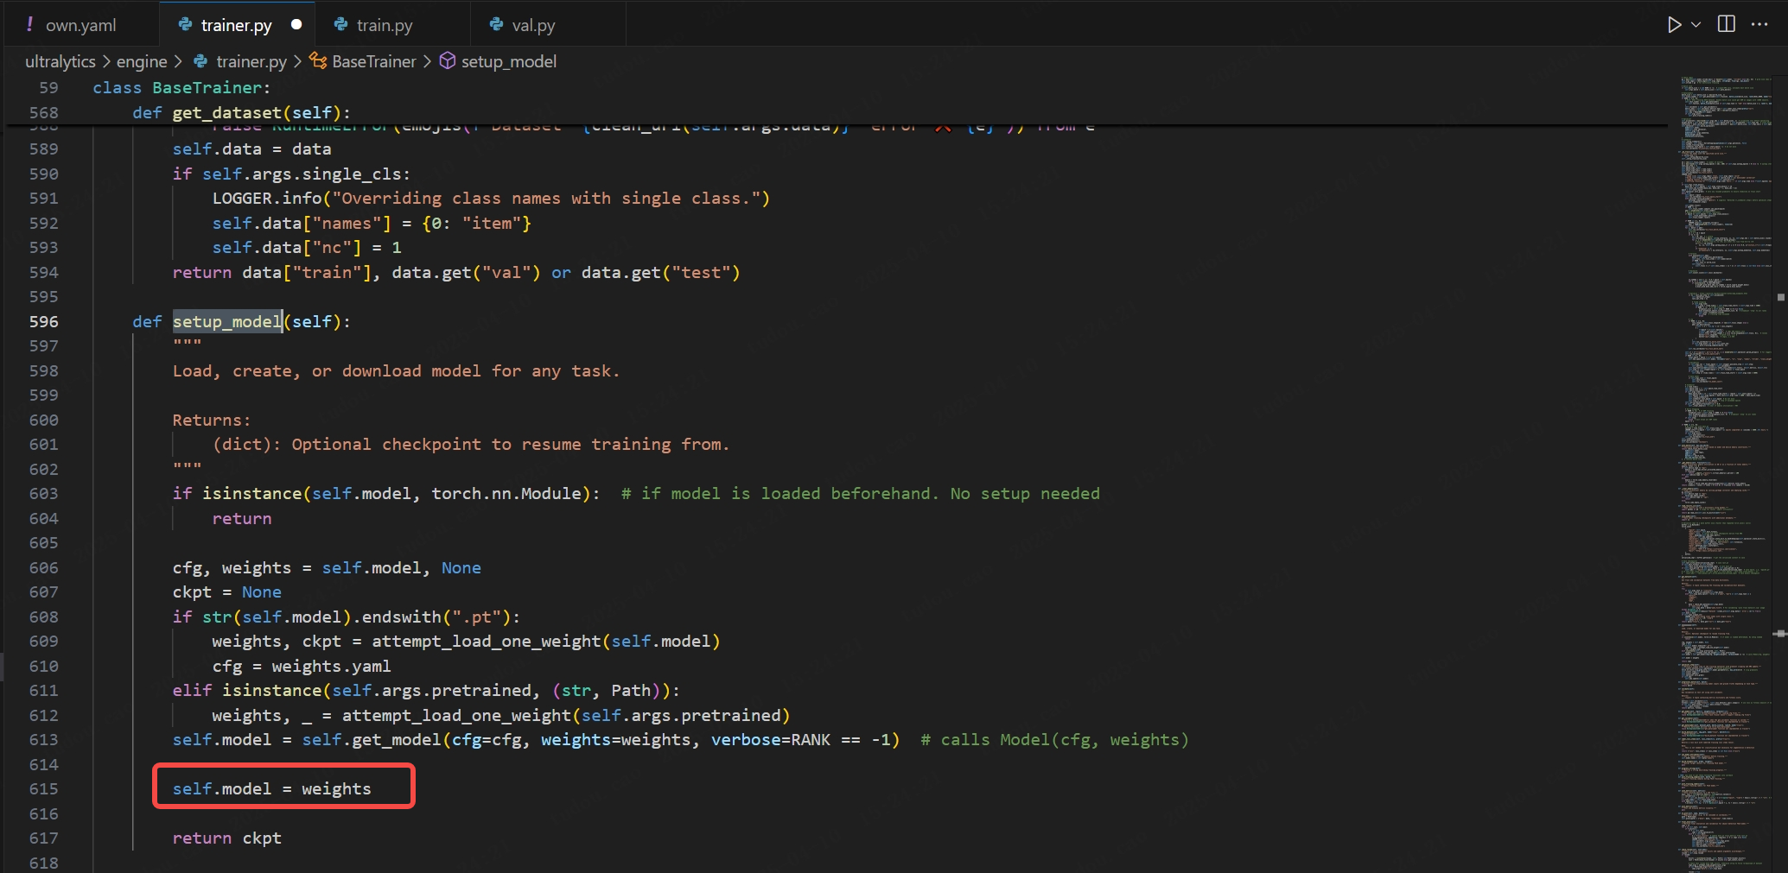
Task: Select engine in the breadcrumb
Action: (x=142, y=61)
